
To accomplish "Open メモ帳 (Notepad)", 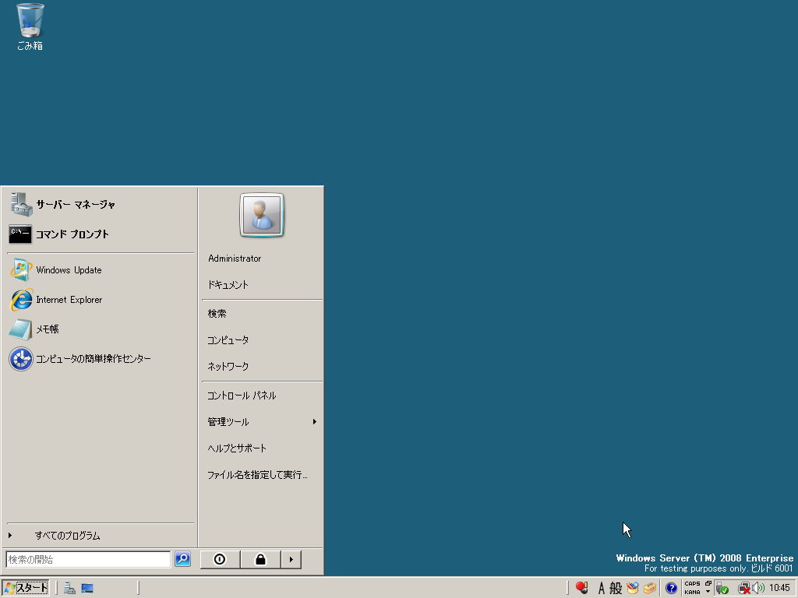I will [x=47, y=329].
